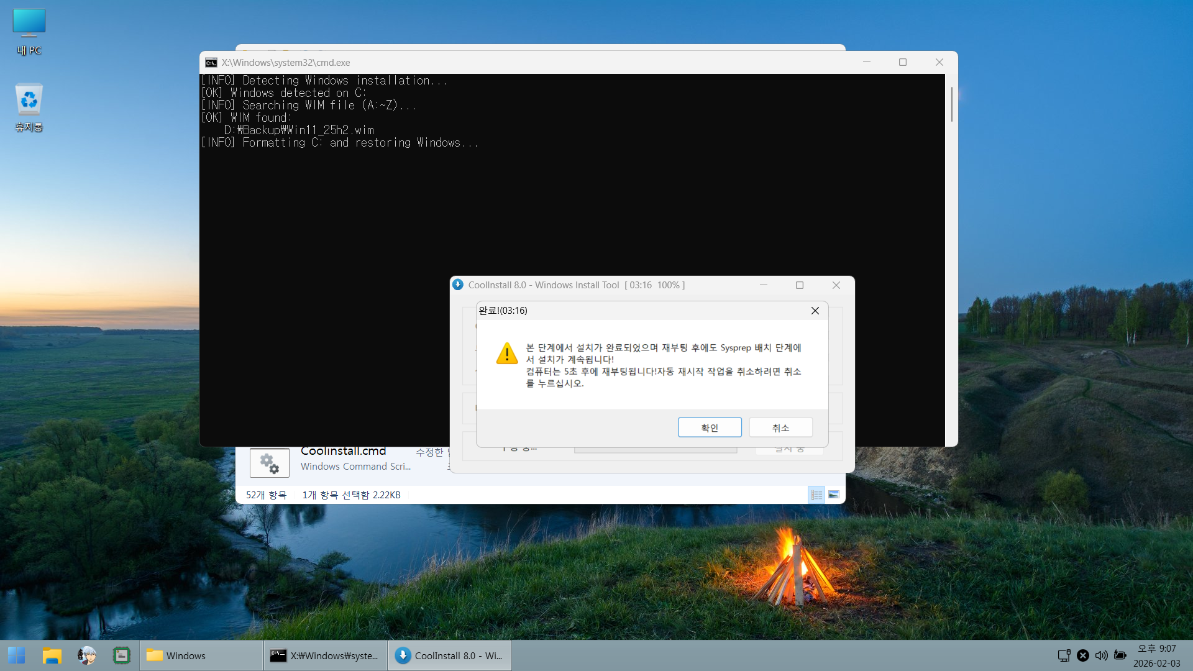
Task: Click the network tray icon
Action: tap(1064, 655)
